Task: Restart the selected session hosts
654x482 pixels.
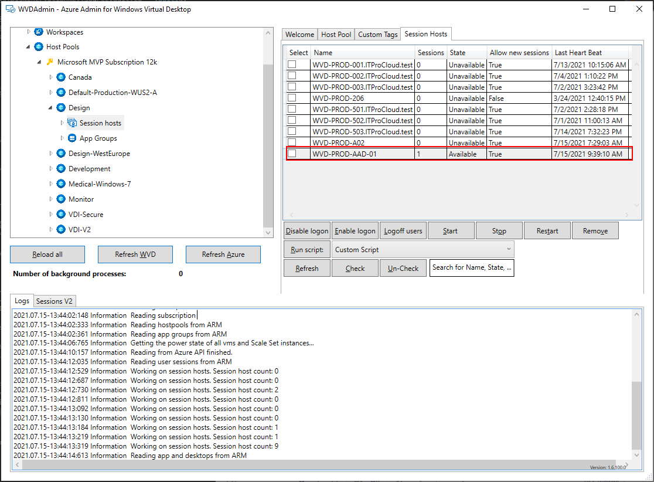Action: (x=547, y=231)
